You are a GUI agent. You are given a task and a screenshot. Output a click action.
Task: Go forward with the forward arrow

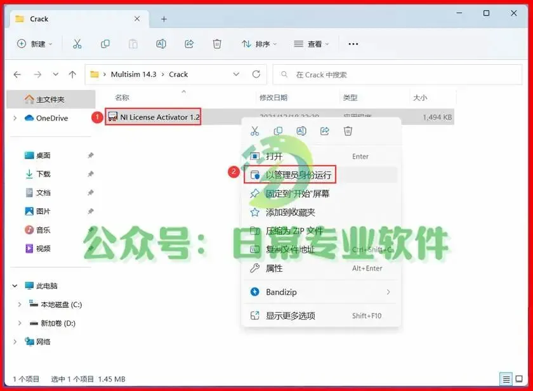(x=37, y=74)
